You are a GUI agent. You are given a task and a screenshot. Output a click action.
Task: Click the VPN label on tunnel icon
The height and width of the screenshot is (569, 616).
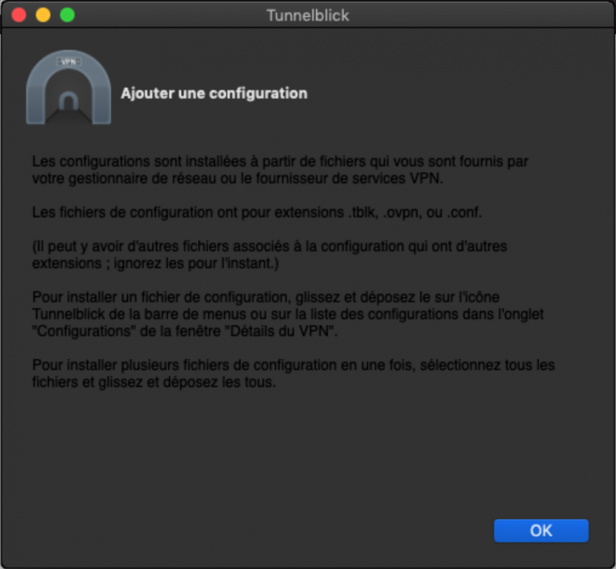(x=69, y=62)
